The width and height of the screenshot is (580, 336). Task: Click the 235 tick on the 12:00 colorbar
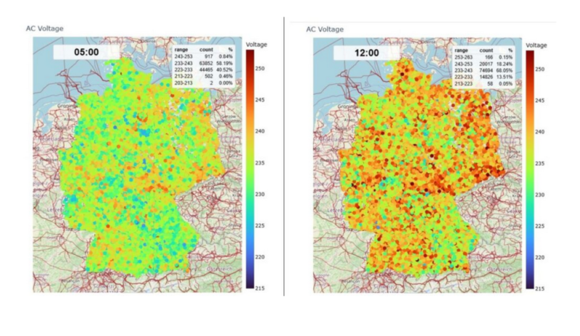point(539,164)
